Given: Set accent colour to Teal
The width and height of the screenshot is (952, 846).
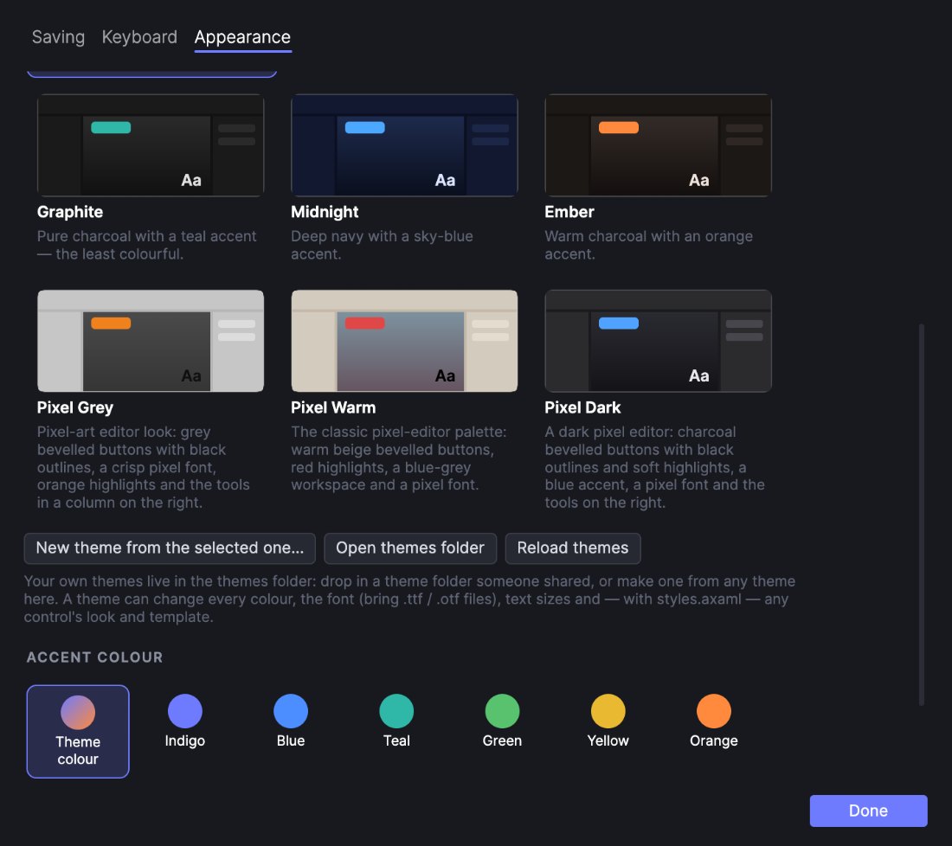Looking at the screenshot, I should [396, 721].
